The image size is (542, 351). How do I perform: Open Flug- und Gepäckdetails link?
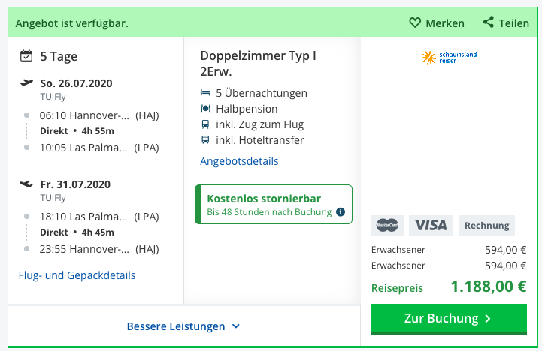click(x=77, y=275)
